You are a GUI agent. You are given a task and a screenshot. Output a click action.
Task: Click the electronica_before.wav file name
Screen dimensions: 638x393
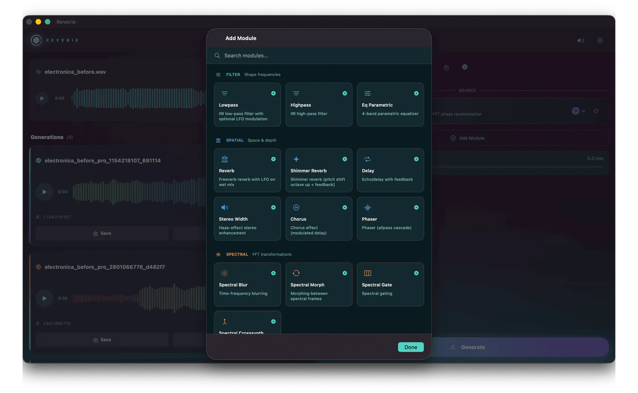click(x=75, y=72)
